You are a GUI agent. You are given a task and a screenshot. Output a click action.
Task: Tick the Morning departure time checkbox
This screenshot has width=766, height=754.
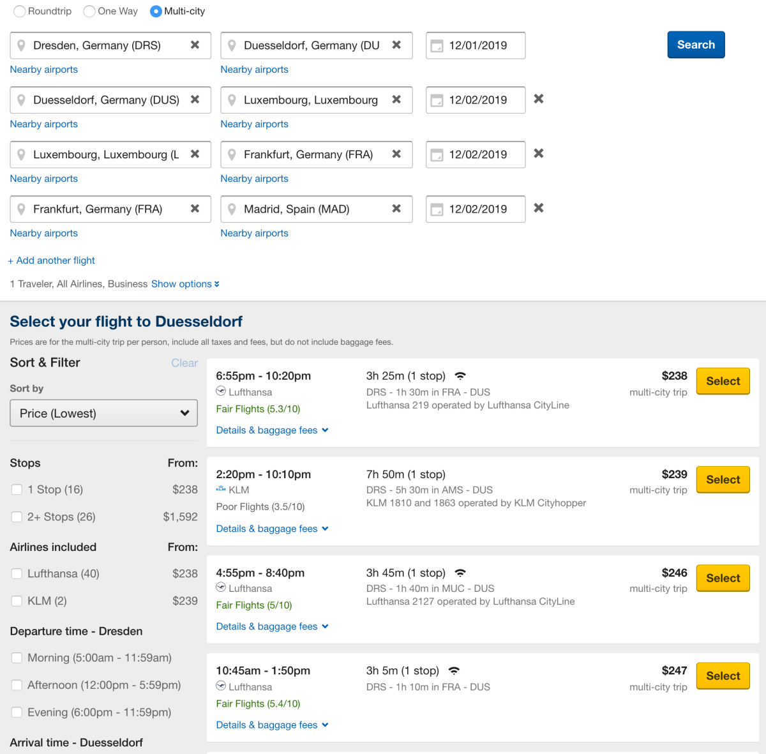(17, 658)
